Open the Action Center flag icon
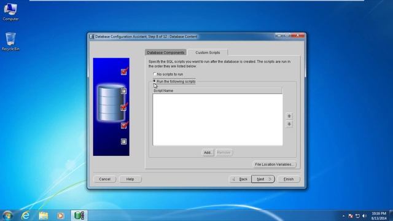This screenshot has height=221, width=393. click(x=351, y=215)
